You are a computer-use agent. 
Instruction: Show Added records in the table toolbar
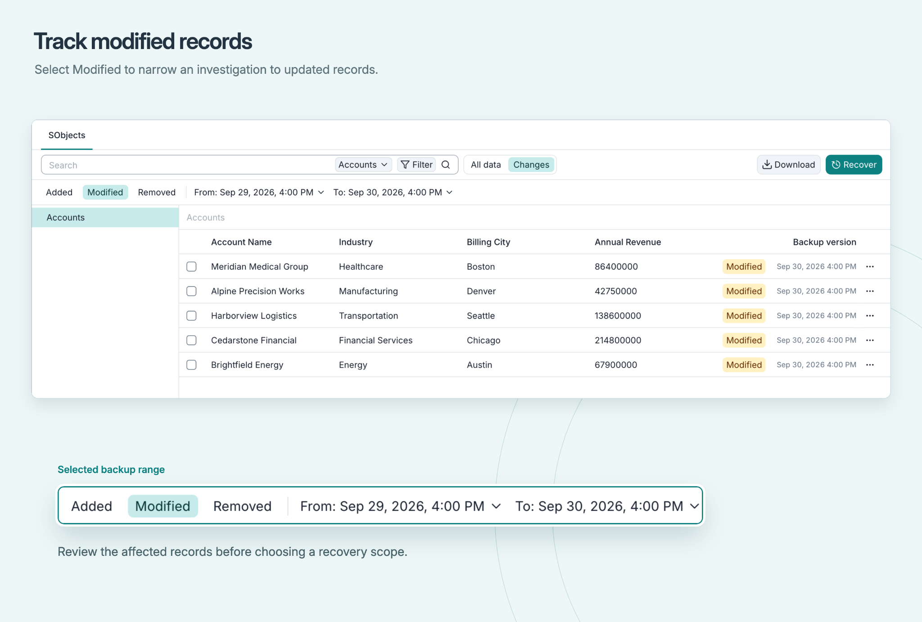coord(59,192)
